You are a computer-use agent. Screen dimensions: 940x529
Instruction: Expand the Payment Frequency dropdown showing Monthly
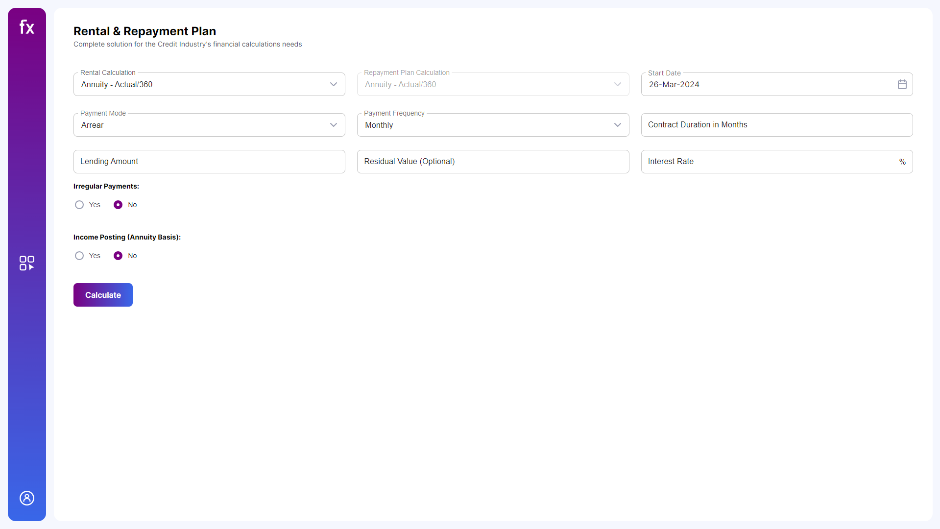pos(493,125)
